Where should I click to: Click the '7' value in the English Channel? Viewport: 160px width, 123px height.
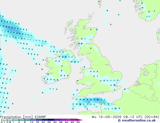(94, 100)
